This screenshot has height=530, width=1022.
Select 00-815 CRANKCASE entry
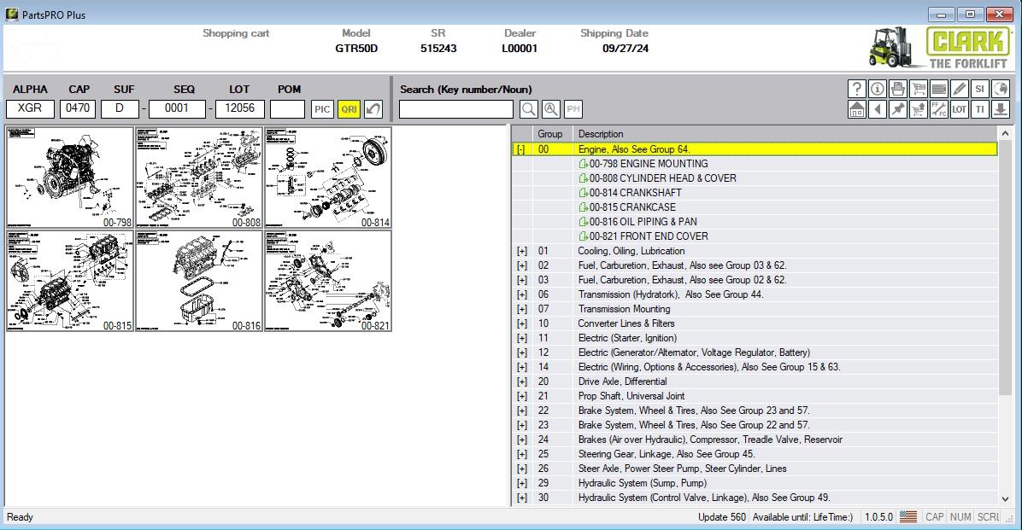(x=632, y=207)
